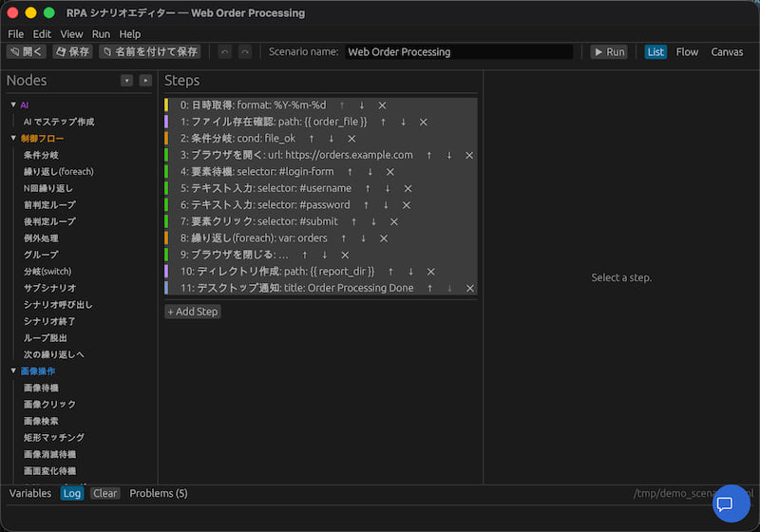Collapse the AI node category
Screen dimensions: 760x532
tap(13, 104)
